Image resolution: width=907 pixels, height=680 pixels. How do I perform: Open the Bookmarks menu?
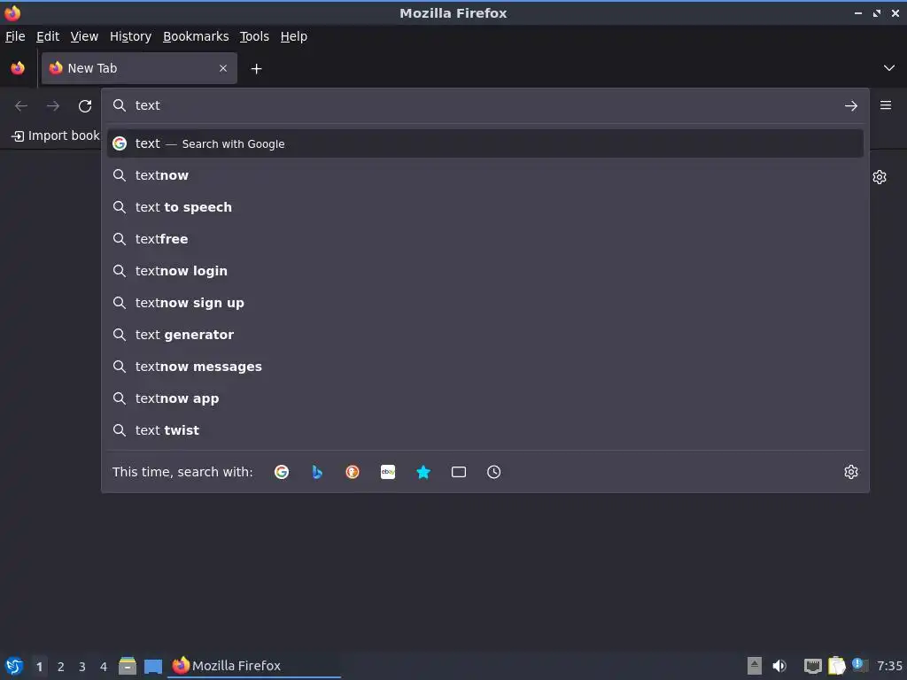(196, 36)
